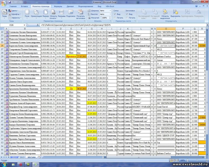Screen dimensions: 209x167
Task: Toggle Сетка Вид gridlines checkbox
Action: click(115, 14)
